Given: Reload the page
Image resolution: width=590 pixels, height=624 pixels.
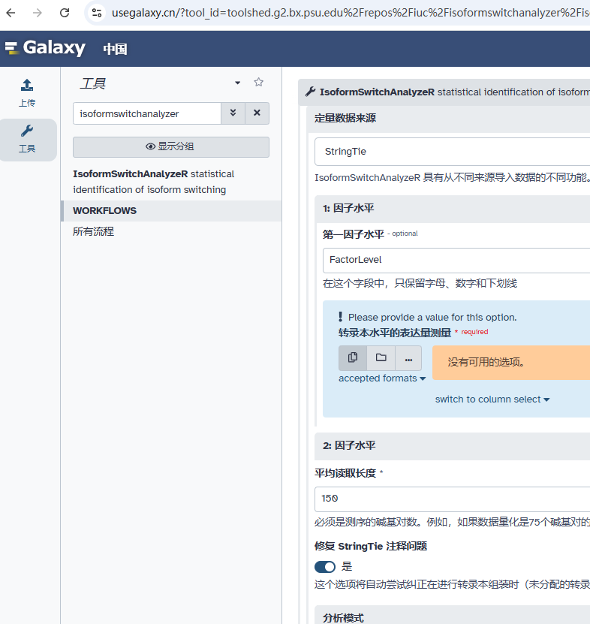Looking at the screenshot, I should point(65,13).
